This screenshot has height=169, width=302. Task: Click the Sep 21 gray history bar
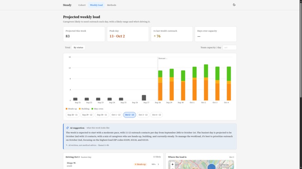pos(75,99)
